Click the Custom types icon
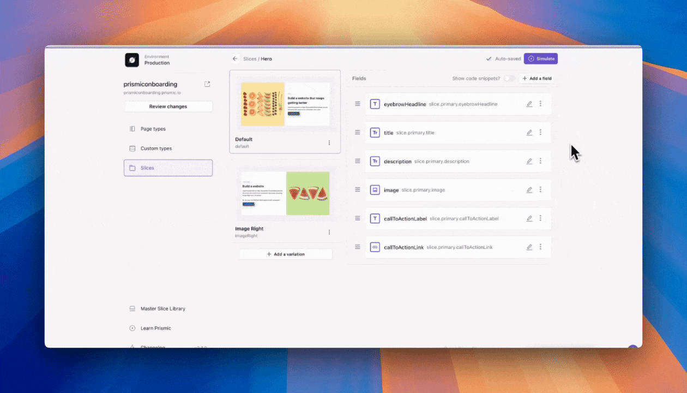 pos(132,148)
